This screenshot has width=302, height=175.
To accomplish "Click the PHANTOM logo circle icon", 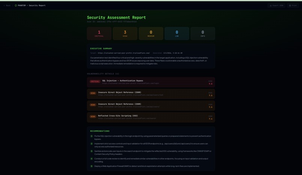I will point(16,6).
